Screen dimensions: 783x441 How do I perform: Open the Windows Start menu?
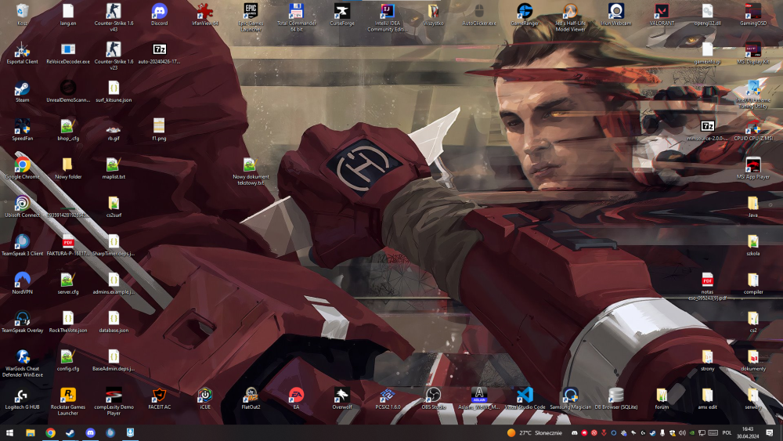click(x=9, y=432)
